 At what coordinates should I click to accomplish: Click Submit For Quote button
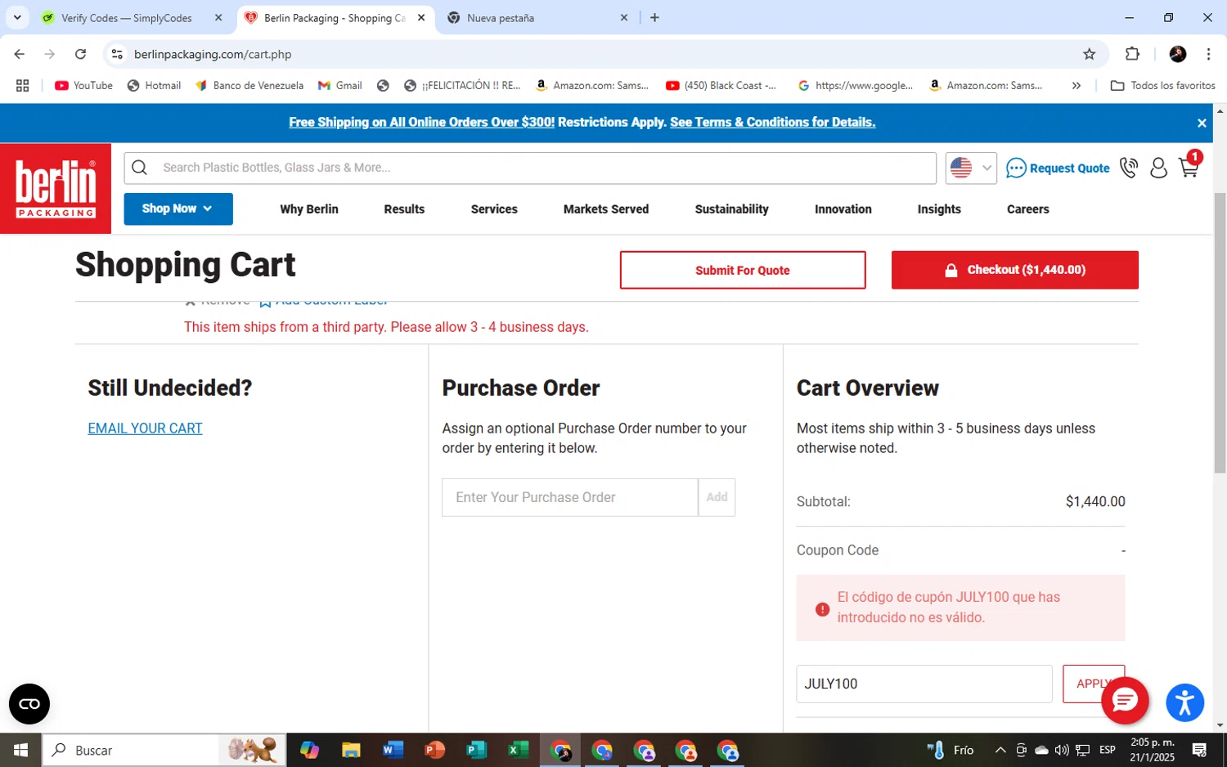click(743, 270)
